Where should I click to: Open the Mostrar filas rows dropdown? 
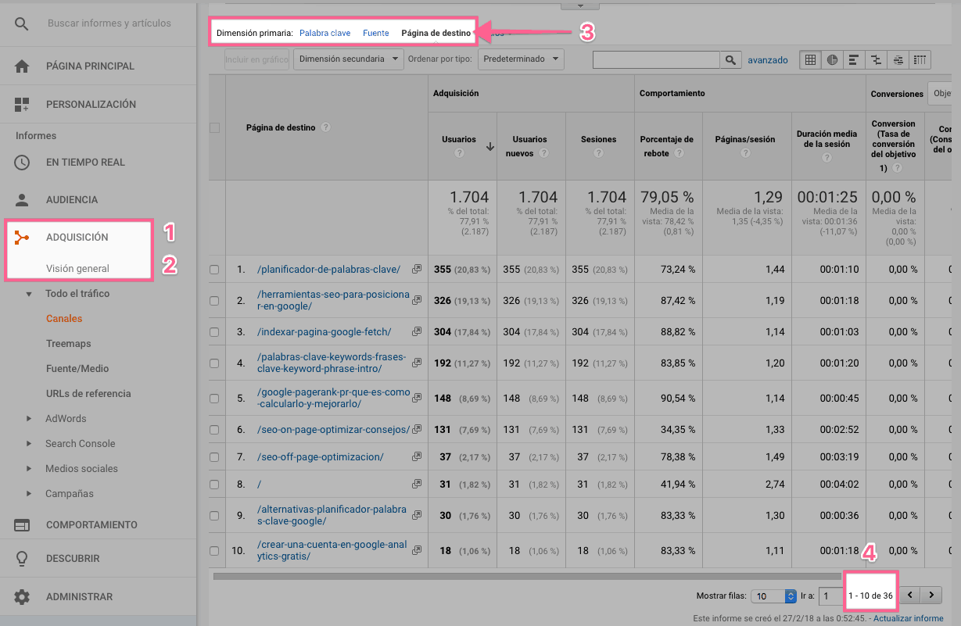pos(773,596)
